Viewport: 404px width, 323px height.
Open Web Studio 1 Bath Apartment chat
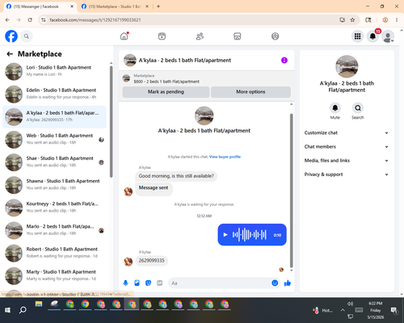click(54, 140)
